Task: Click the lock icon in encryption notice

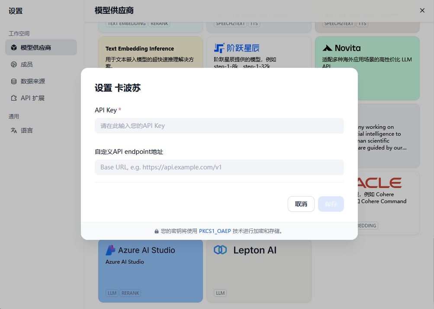Action: pos(157,231)
